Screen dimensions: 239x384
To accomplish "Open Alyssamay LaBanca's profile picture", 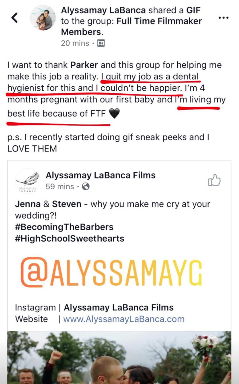I will click(43, 18).
